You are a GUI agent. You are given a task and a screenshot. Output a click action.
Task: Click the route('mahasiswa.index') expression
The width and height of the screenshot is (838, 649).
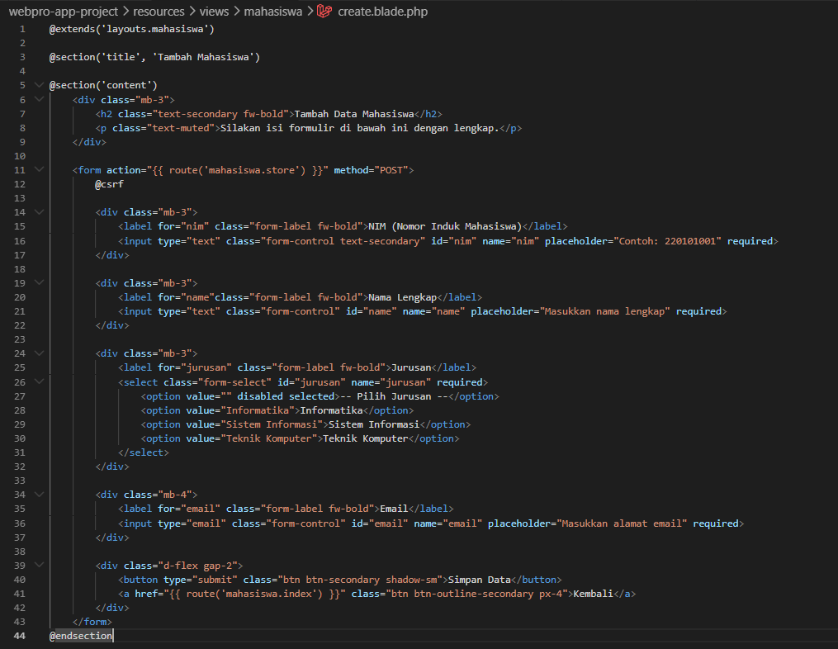coord(254,594)
